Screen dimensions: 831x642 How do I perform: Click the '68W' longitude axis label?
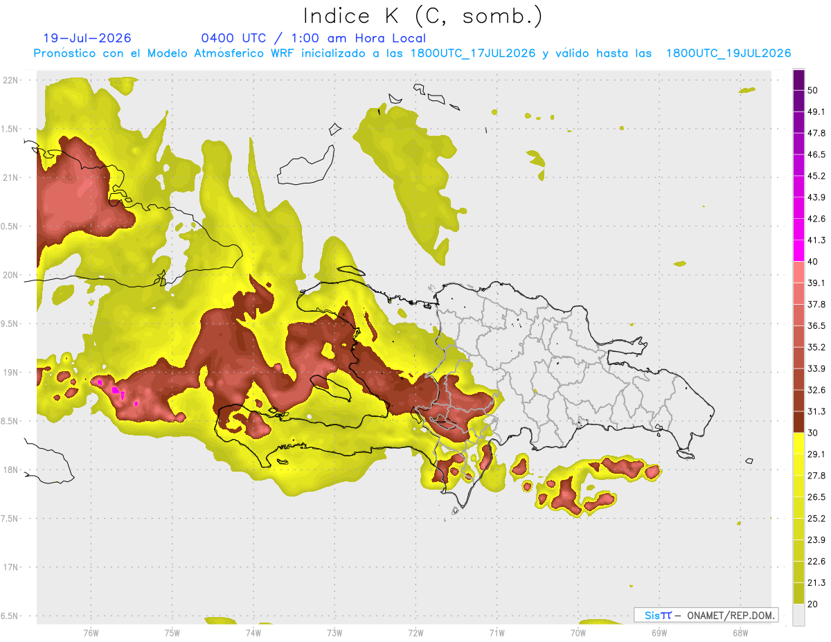740,633
